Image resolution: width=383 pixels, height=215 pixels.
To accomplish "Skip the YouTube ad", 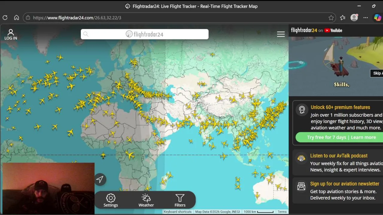I will coord(377,73).
